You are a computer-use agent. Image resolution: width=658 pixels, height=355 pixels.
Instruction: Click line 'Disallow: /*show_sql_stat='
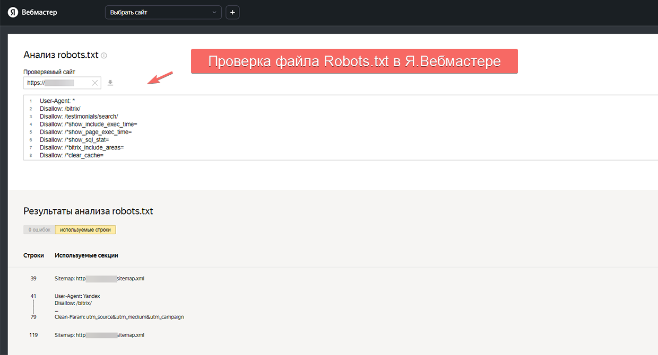pos(74,140)
